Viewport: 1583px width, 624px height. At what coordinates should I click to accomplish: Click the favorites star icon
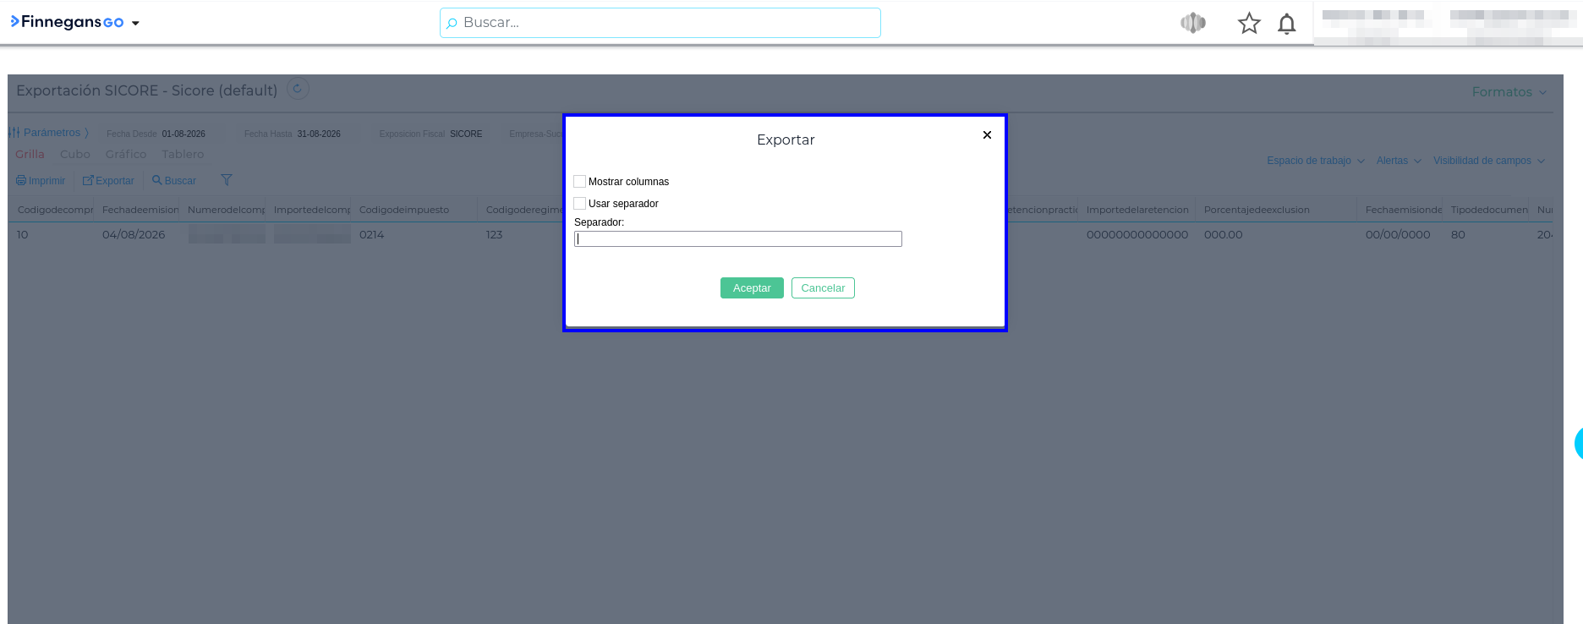(x=1249, y=23)
